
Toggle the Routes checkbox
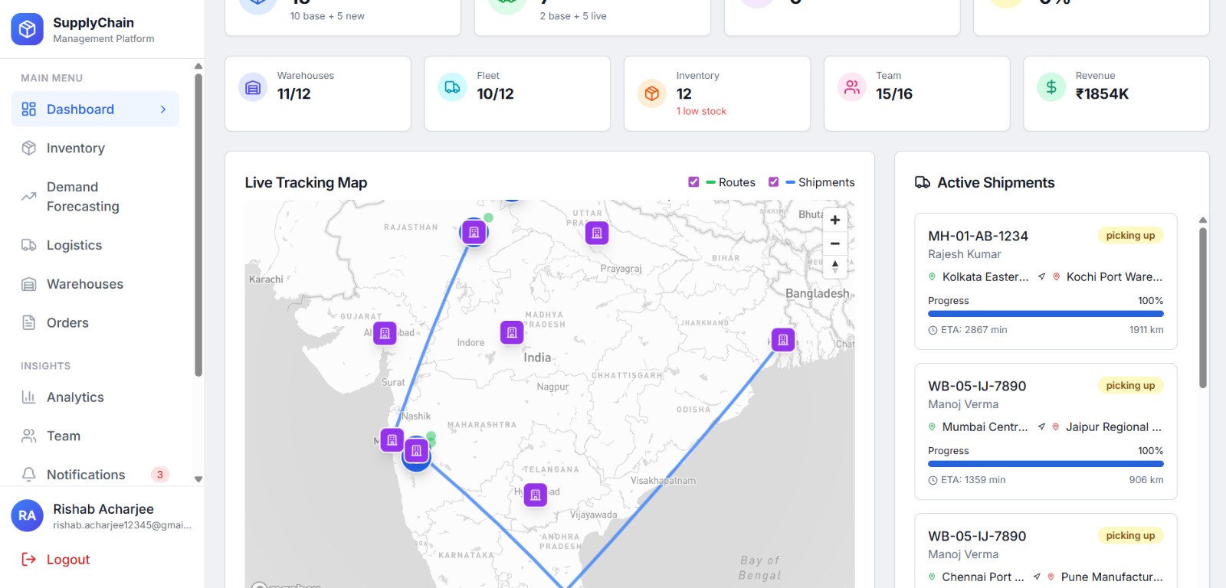[x=693, y=182]
